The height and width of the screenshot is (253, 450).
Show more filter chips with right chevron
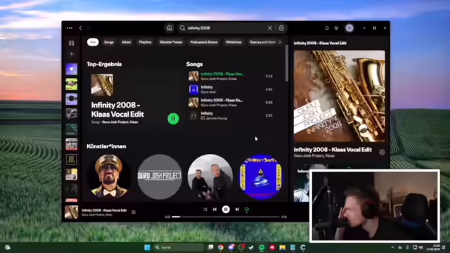pos(280,42)
